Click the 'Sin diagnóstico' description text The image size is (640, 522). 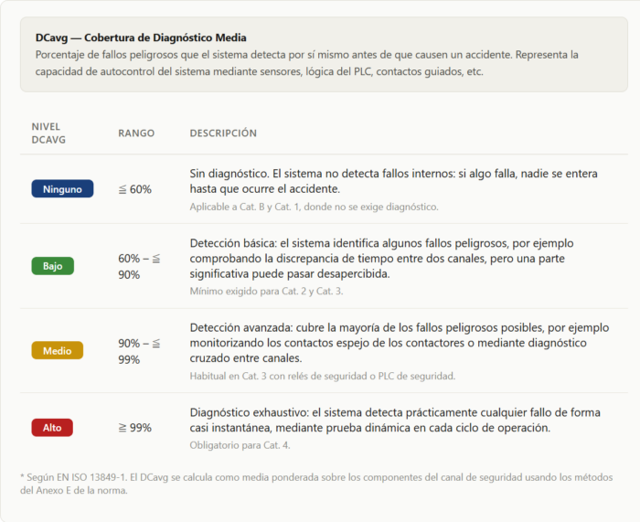[393, 181]
